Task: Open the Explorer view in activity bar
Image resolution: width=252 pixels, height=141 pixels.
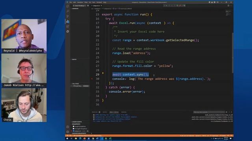Action: coord(68,6)
